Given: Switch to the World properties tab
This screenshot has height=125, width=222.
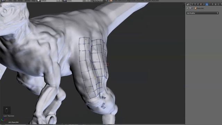Looking at the screenshot, I should point(198,5).
